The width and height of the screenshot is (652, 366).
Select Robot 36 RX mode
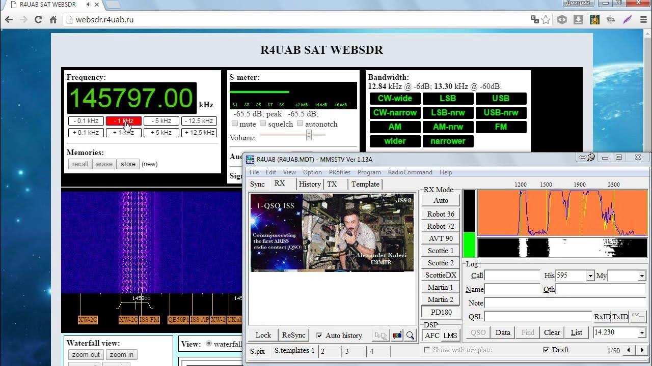pyautogui.click(x=441, y=214)
